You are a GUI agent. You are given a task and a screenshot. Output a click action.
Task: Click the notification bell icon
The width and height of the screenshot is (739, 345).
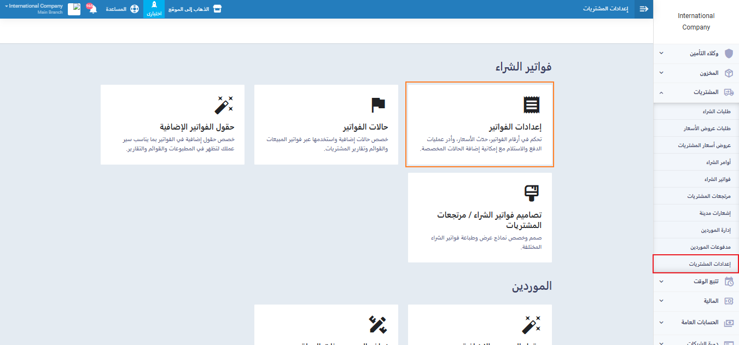click(92, 9)
